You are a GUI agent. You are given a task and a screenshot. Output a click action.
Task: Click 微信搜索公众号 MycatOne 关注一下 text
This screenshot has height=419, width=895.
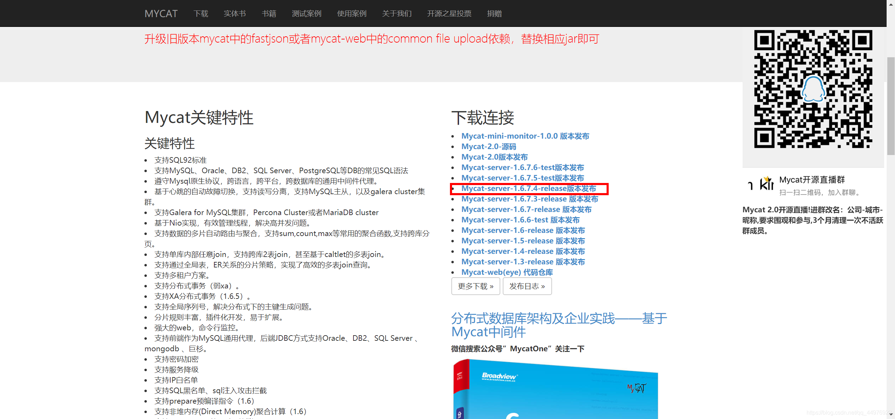click(x=517, y=349)
